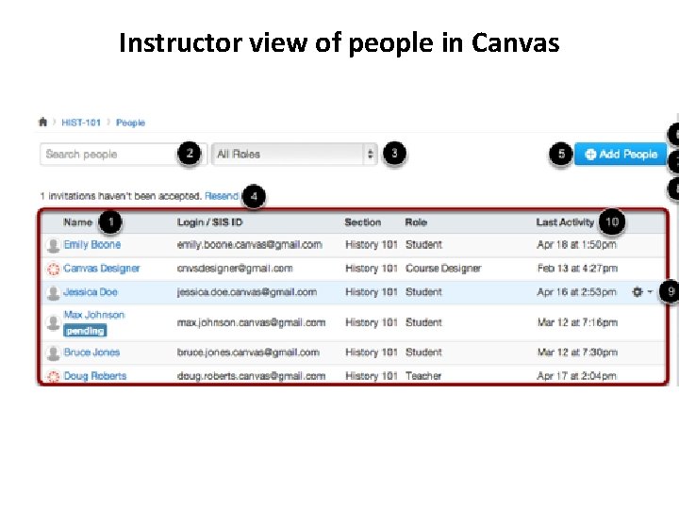Open Max Johnson's profile link
Screen dimensions: 679x509
coord(94,315)
